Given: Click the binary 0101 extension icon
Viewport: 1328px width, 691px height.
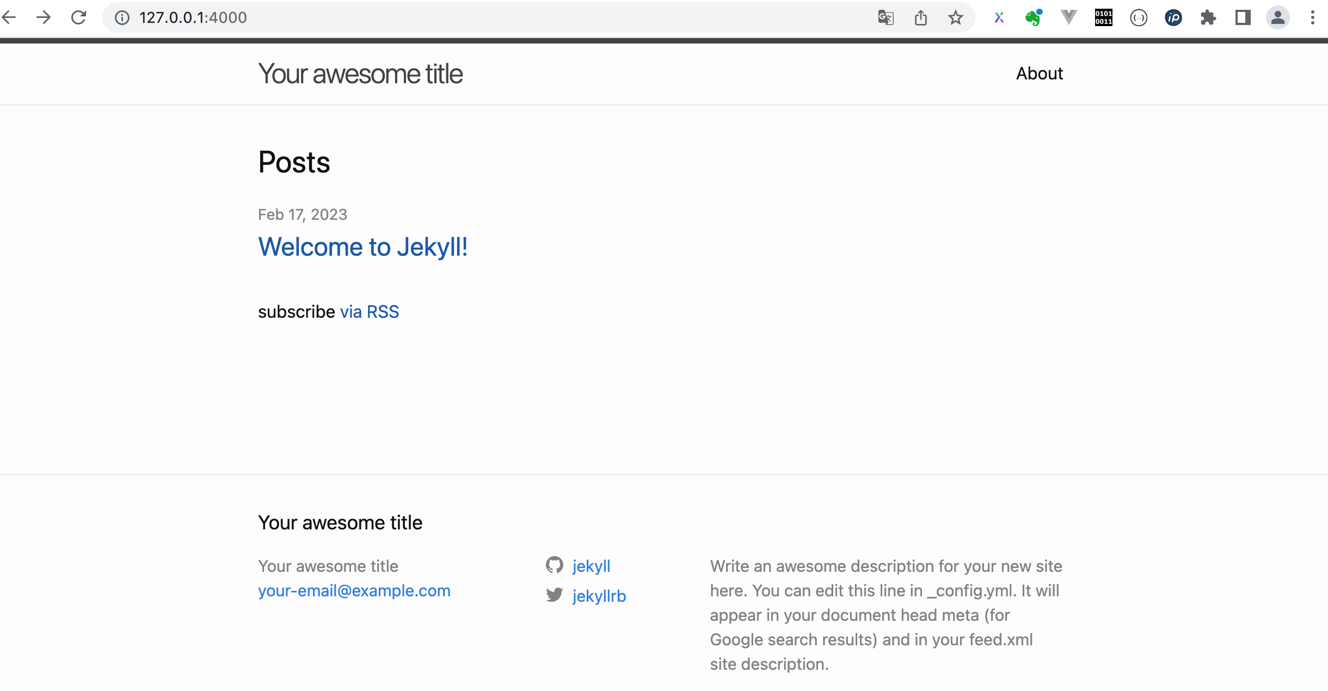Looking at the screenshot, I should click(x=1104, y=17).
